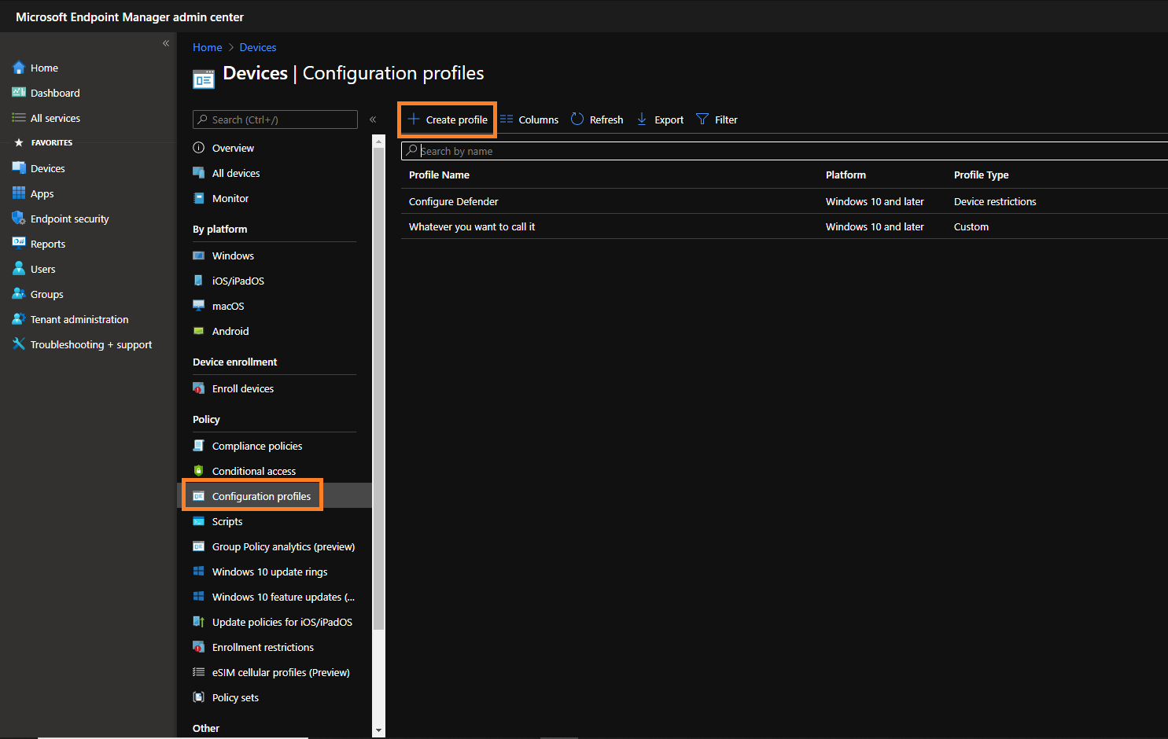This screenshot has height=739, width=1168.
Task: Open Dashboard icon in left navigation
Action: [x=19, y=93]
